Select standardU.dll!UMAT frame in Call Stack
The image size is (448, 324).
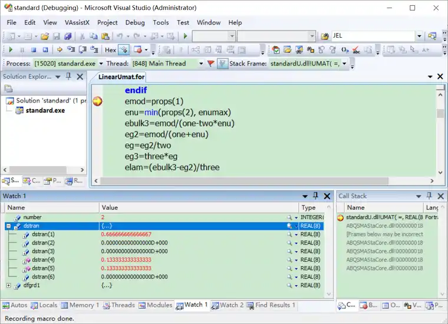tap(384, 217)
